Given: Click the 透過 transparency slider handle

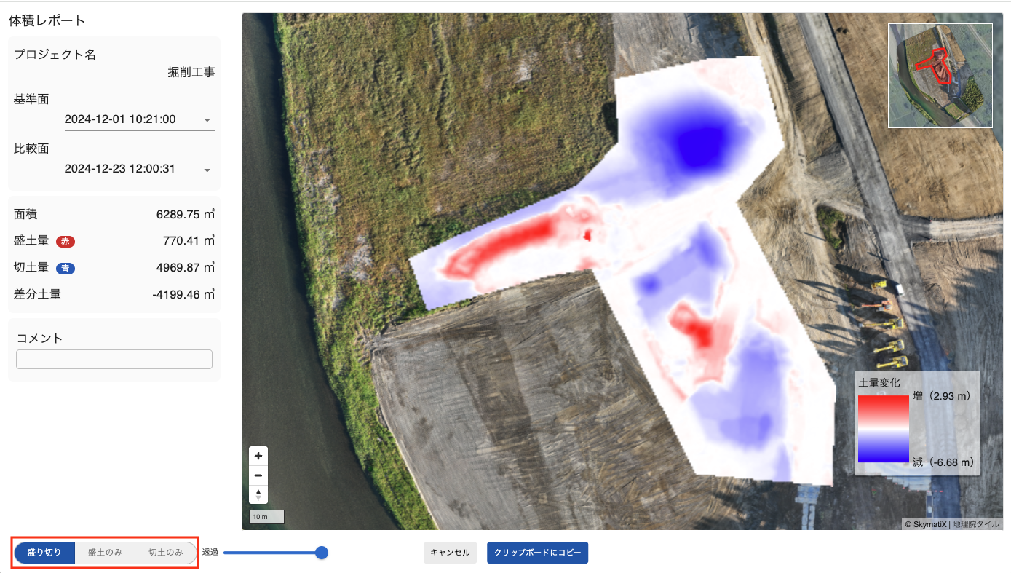Looking at the screenshot, I should 322,553.
